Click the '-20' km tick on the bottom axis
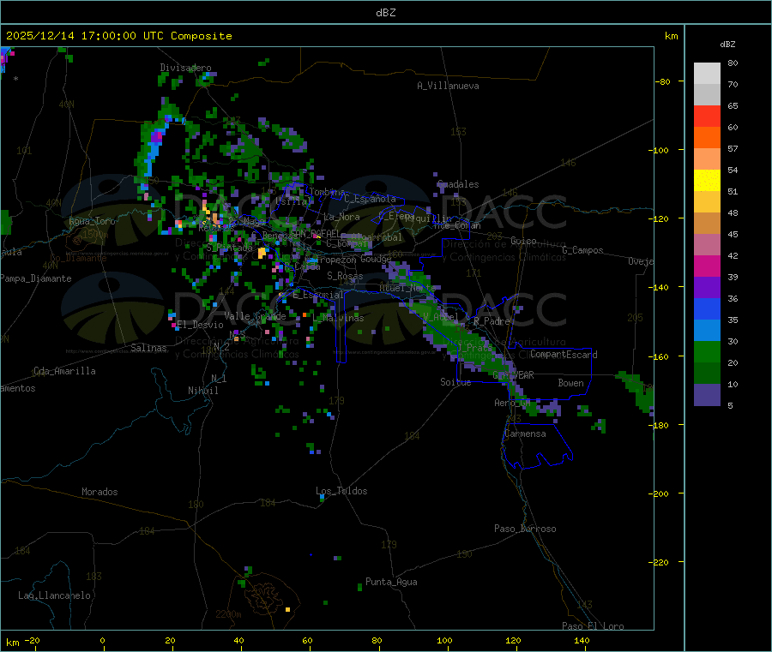Viewport: 772px width, 652px height. (32, 640)
